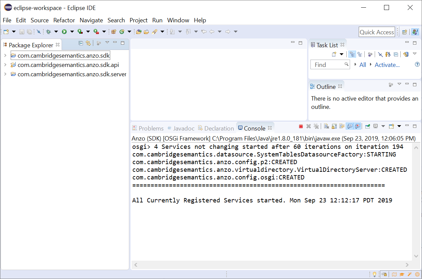Click the All working set link
422x279 pixels.
[x=363, y=65]
